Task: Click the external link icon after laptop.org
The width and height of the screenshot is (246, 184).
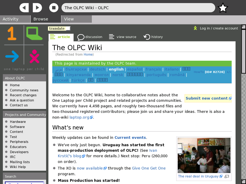Action: (x=91, y=117)
